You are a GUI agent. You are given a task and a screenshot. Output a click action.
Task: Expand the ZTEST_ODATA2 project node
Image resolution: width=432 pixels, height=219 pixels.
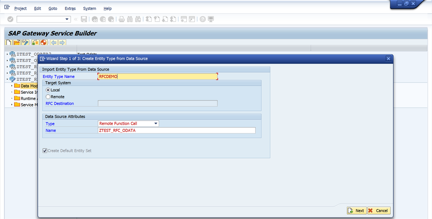pos(7,54)
